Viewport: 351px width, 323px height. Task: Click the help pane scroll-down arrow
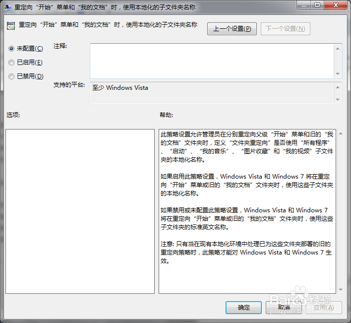[341, 290]
